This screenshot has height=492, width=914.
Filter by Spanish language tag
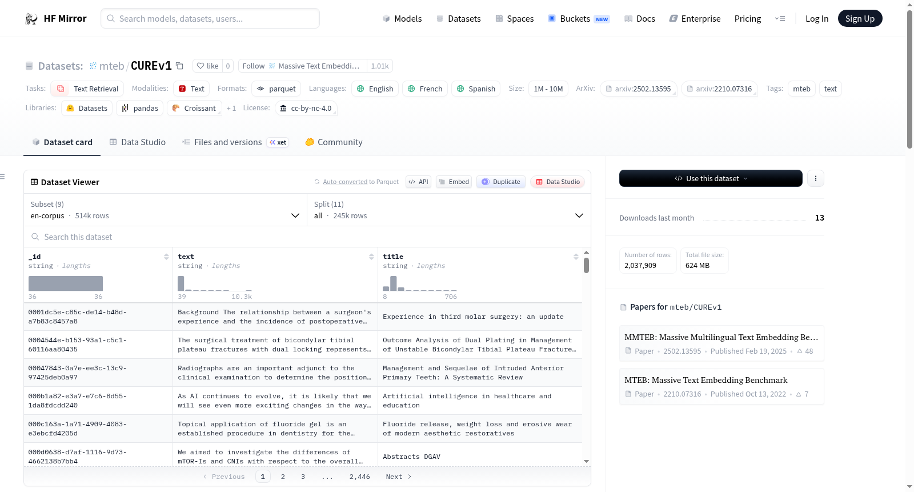pos(476,89)
